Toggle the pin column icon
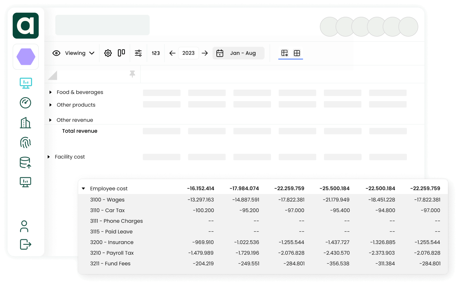The height and width of the screenshot is (287, 461). coord(132,74)
